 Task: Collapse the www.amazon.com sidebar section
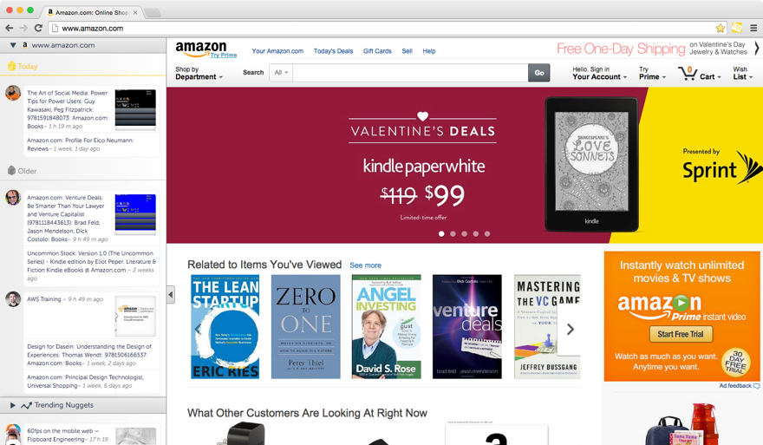13,45
